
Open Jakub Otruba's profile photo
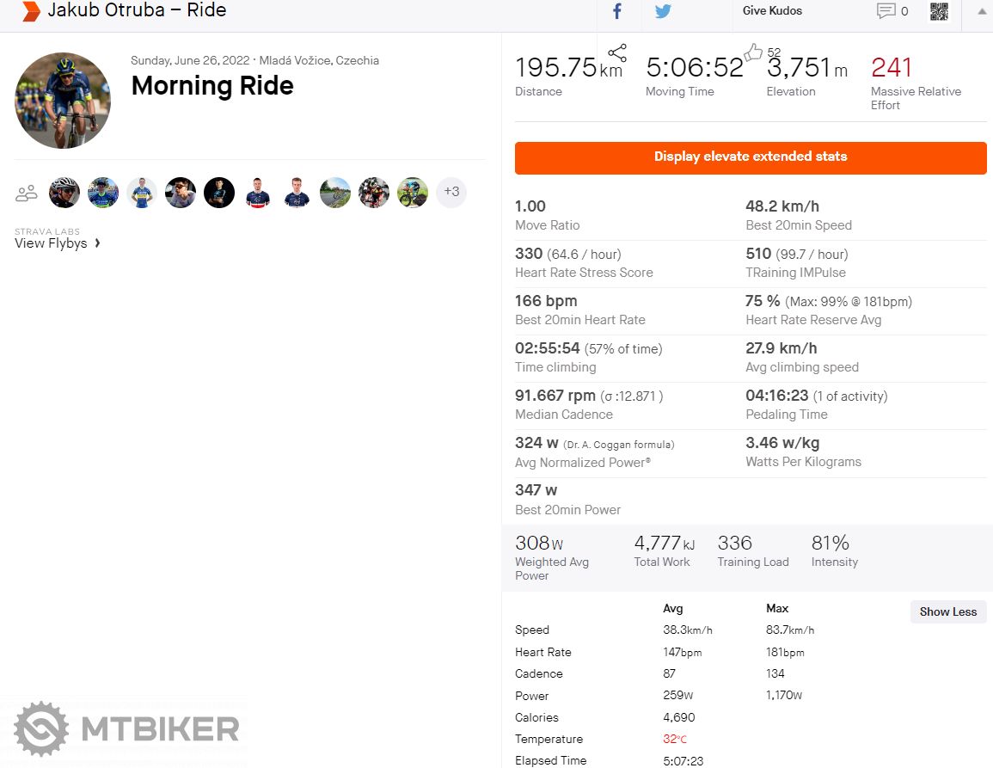[63, 101]
